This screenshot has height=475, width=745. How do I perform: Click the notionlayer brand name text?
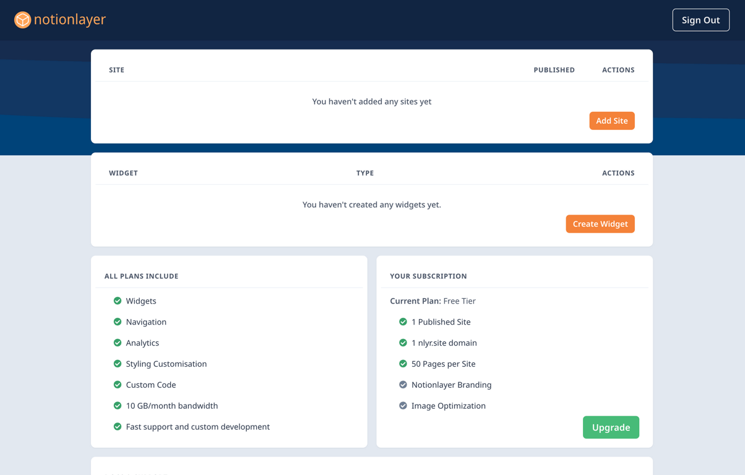pyautogui.click(x=70, y=20)
